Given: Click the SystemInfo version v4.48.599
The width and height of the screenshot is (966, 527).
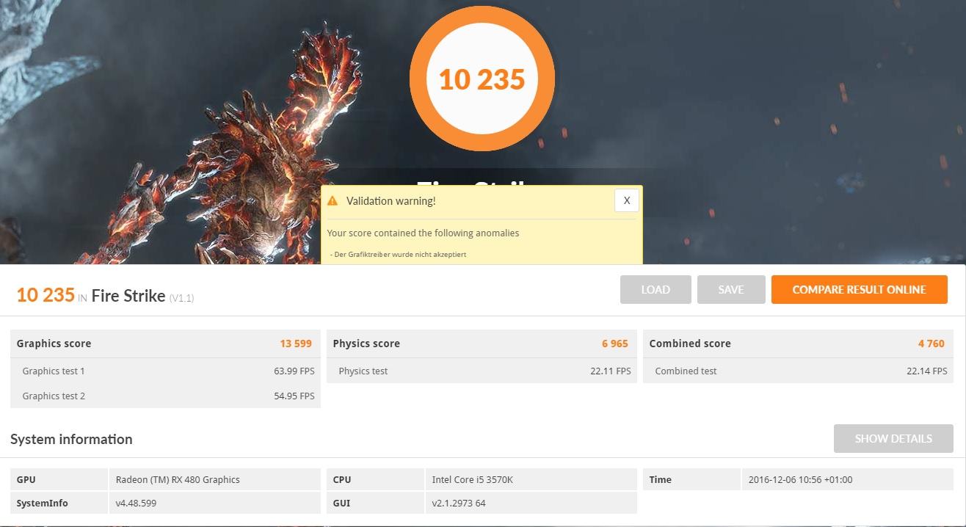Looking at the screenshot, I should (137, 504).
